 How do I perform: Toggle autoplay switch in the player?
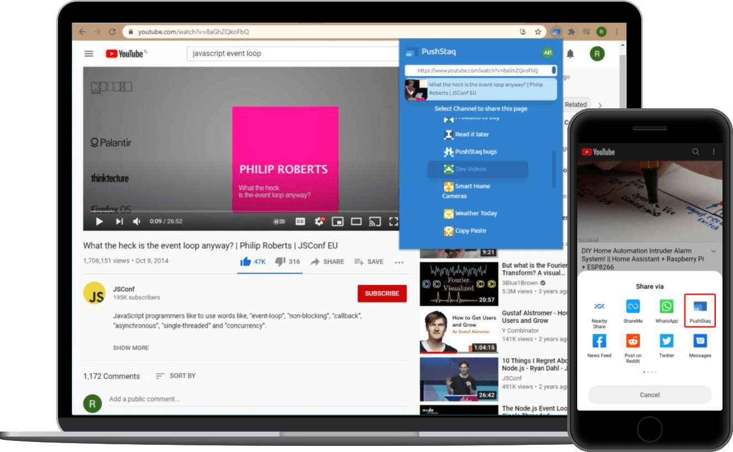(280, 222)
